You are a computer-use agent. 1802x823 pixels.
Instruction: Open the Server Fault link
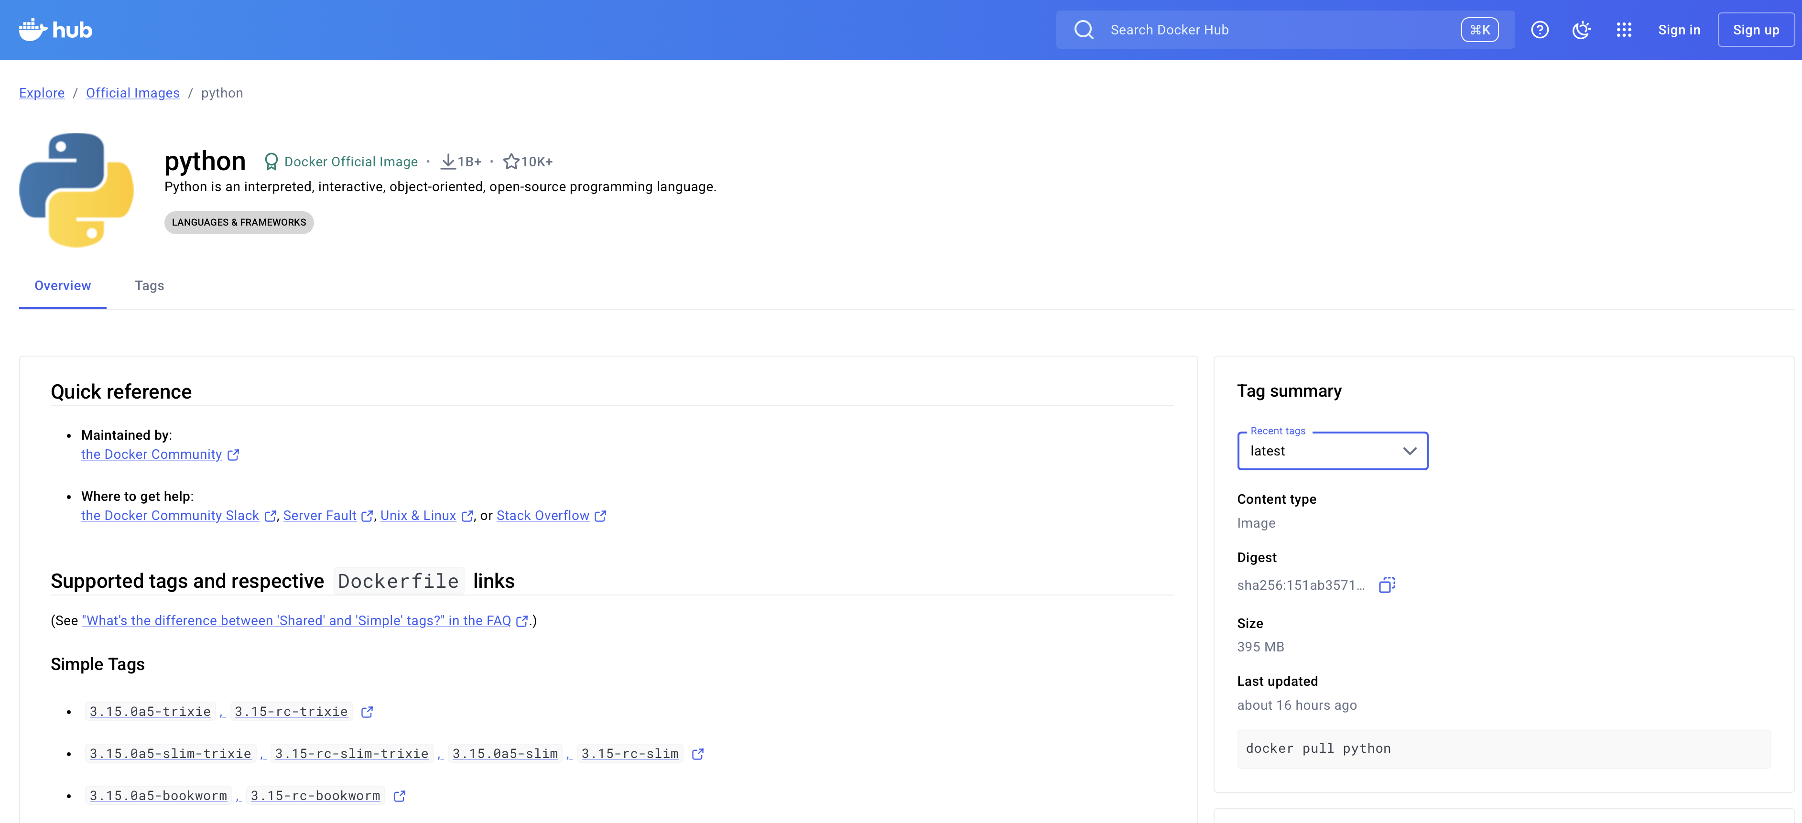pos(320,515)
